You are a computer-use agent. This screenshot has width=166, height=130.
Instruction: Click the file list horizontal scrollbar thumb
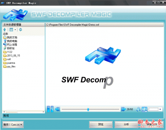coord(12,112)
